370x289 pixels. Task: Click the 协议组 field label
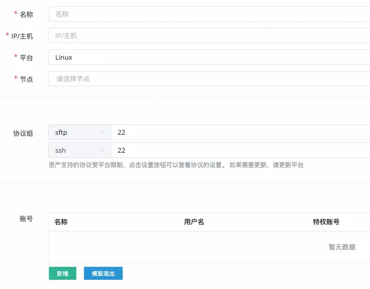[x=23, y=133]
